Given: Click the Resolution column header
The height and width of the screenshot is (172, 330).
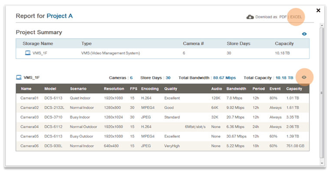Looking at the screenshot, I should pyautogui.click(x=114, y=89).
